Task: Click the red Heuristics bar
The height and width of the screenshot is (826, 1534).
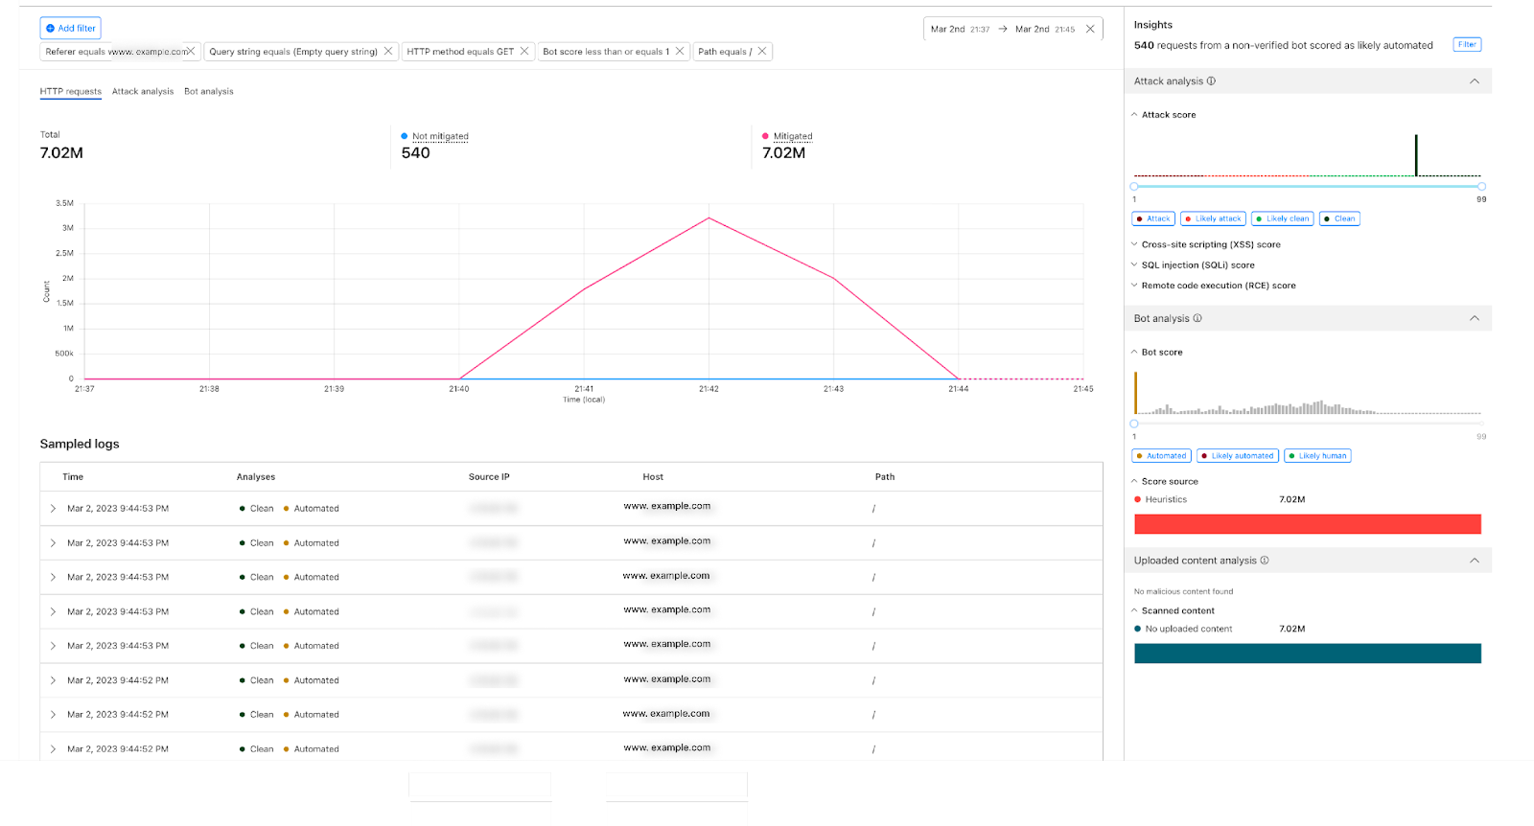Action: tap(1308, 524)
